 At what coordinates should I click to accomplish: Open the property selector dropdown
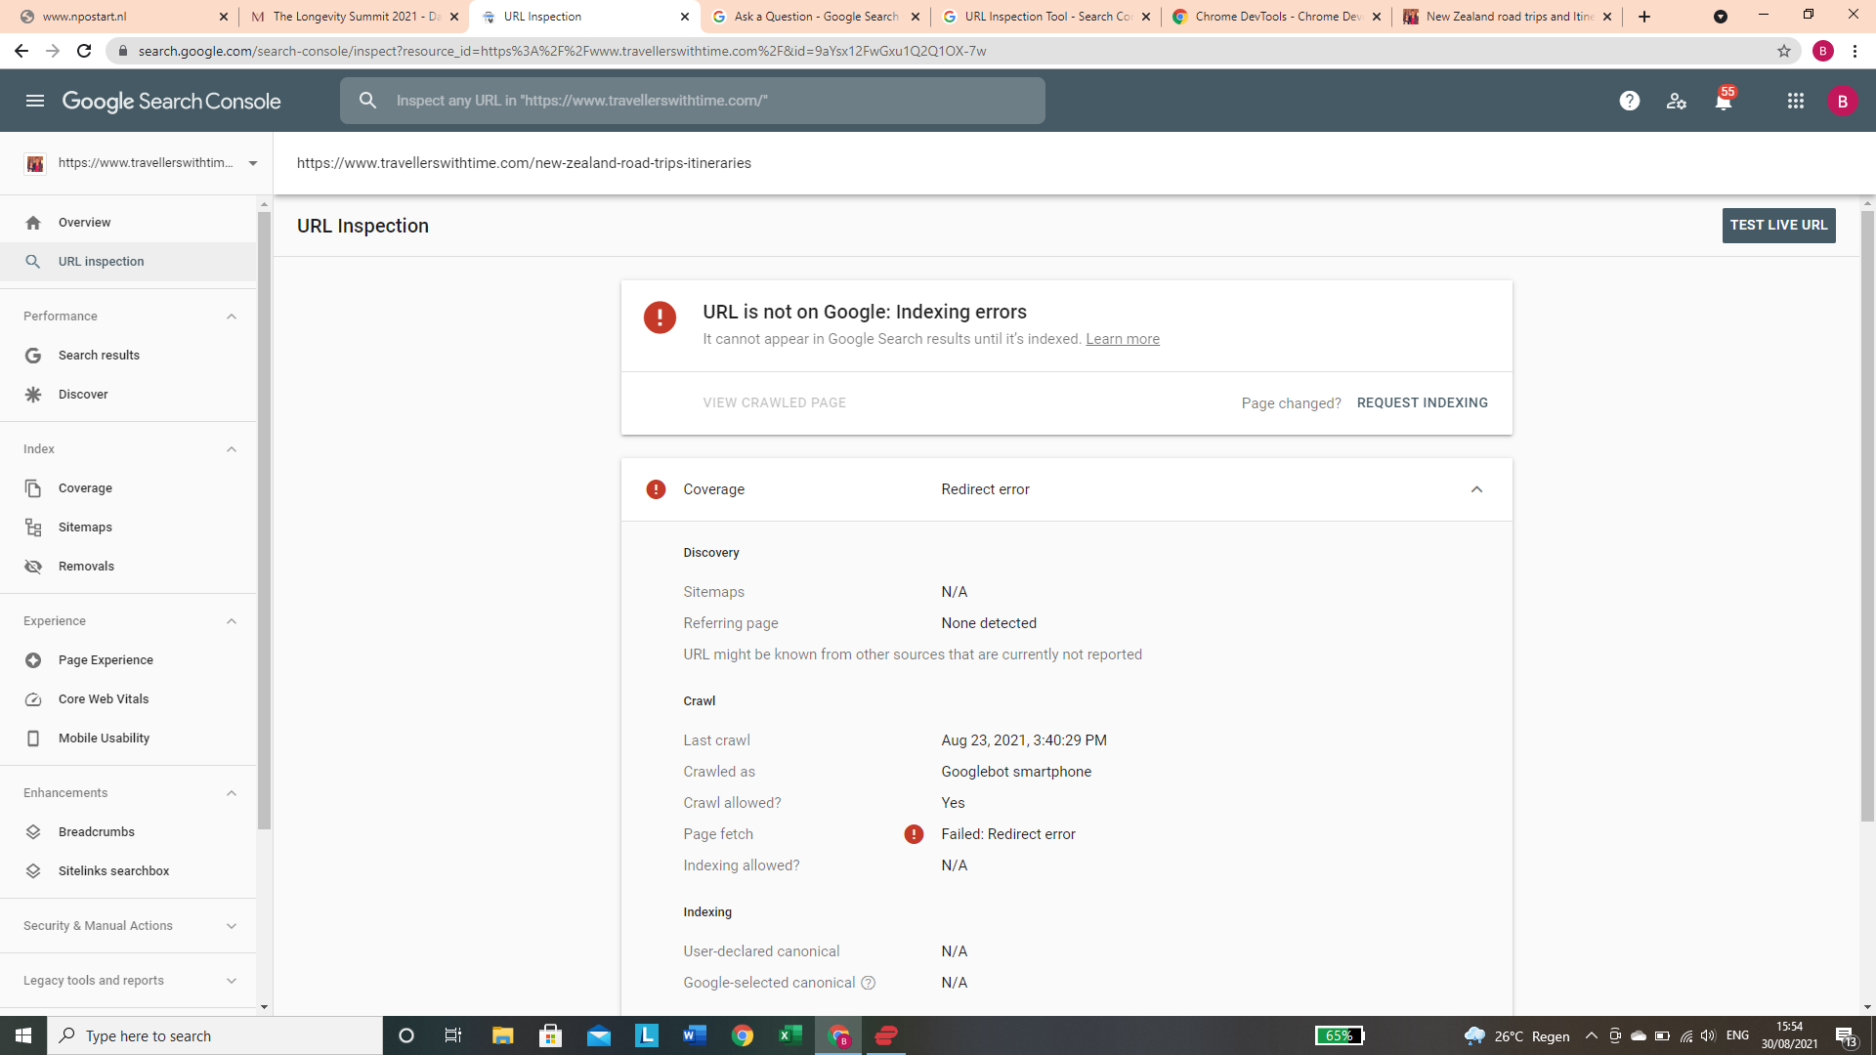[253, 163]
